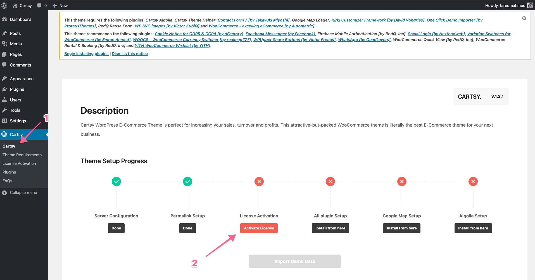Image resolution: width=535 pixels, height=280 pixels.
Task: Open Settings menu item
Action: point(24,121)
